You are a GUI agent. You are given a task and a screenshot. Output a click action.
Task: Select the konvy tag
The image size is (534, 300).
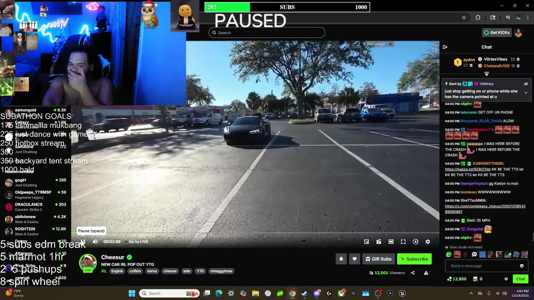[152, 271]
